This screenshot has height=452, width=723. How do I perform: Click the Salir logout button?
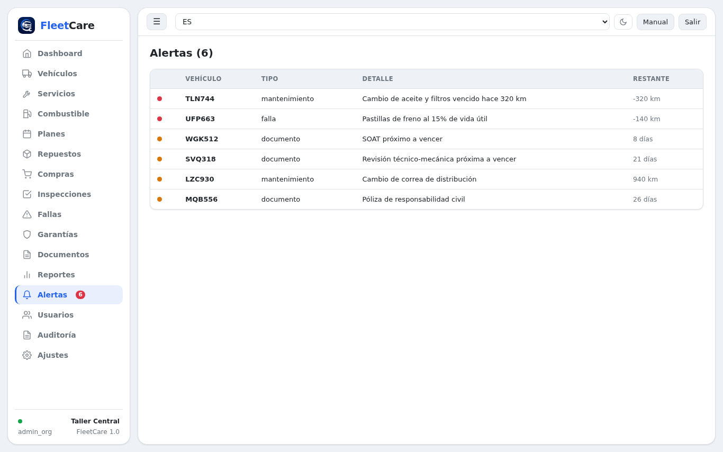point(692,22)
